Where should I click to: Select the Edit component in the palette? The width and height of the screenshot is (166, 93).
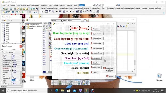tap(60, 11)
